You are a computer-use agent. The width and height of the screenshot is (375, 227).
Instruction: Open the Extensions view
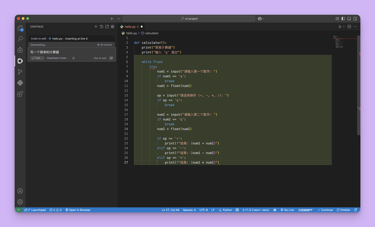point(20,94)
